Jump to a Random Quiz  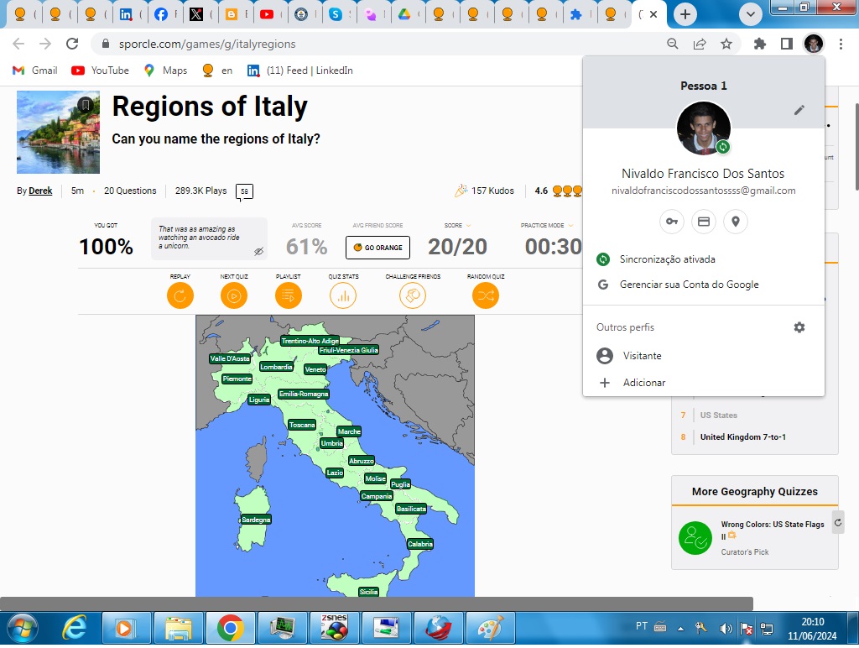(x=485, y=295)
